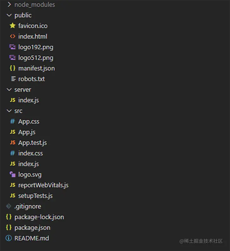The image size is (230, 251).
Task: Click the info icon of README.md
Action: point(9,238)
